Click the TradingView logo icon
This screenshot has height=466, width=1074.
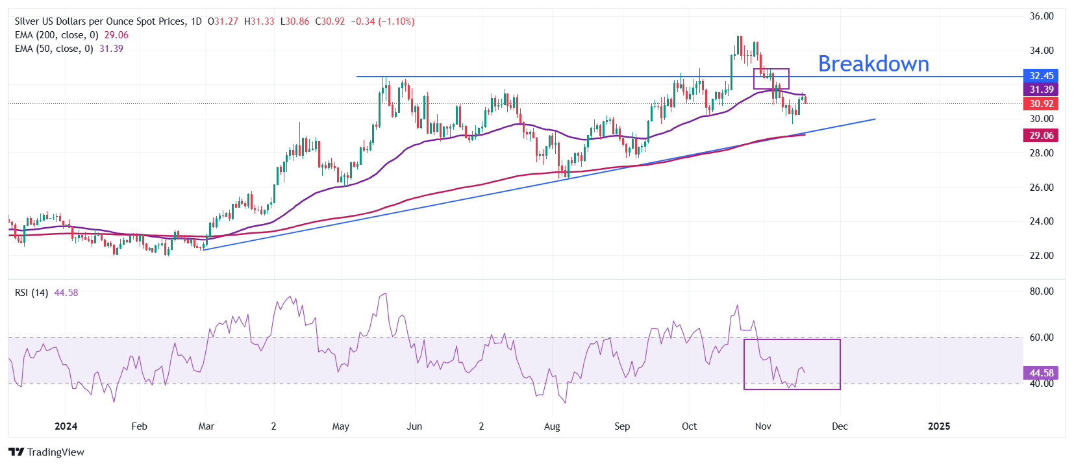point(16,452)
